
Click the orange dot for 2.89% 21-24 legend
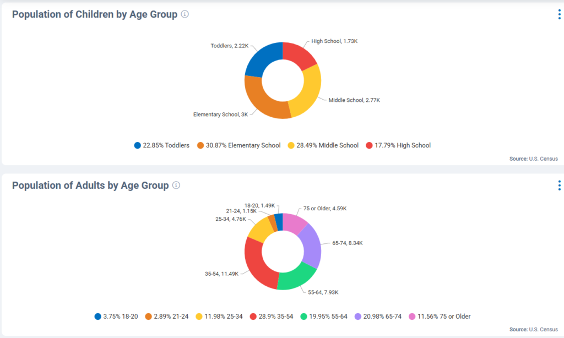tap(149, 317)
